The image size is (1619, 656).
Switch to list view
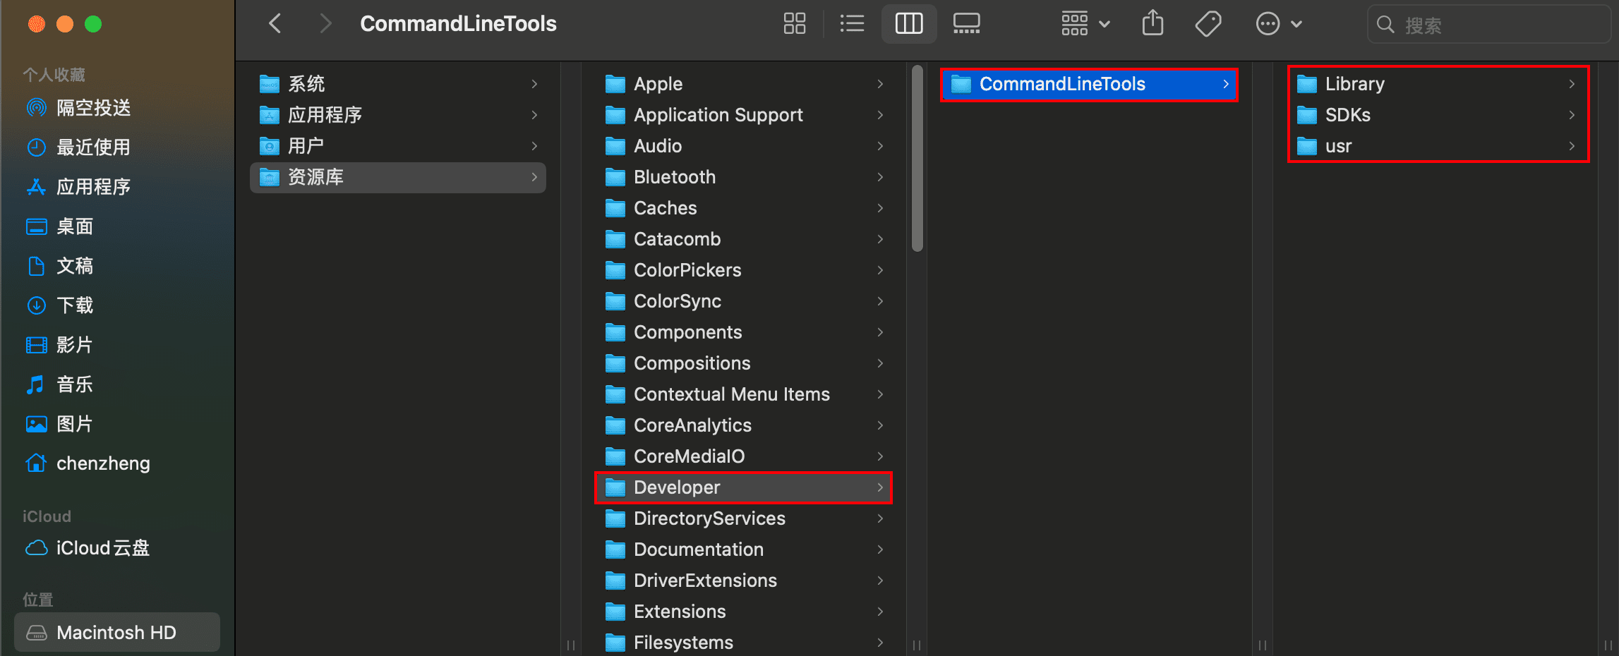click(x=852, y=24)
